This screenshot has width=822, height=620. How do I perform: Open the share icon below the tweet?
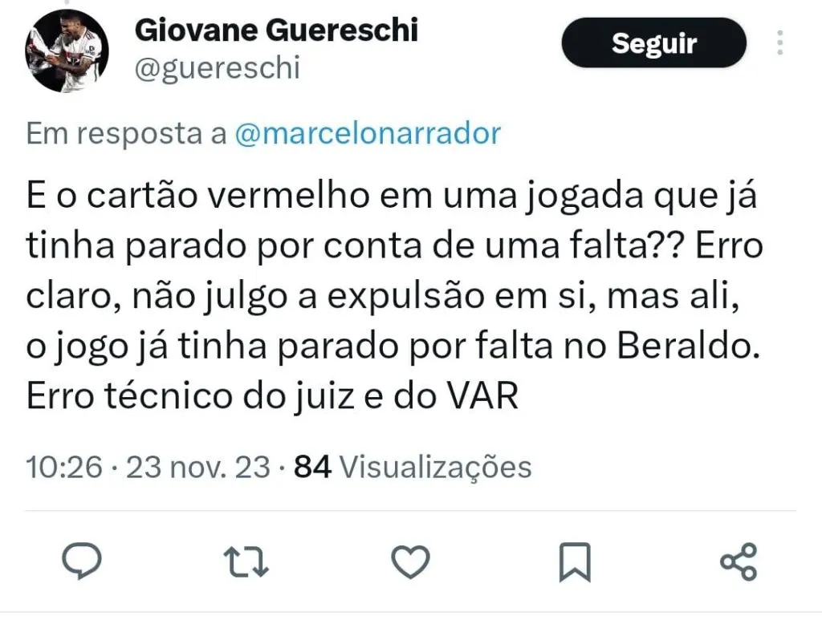click(739, 562)
